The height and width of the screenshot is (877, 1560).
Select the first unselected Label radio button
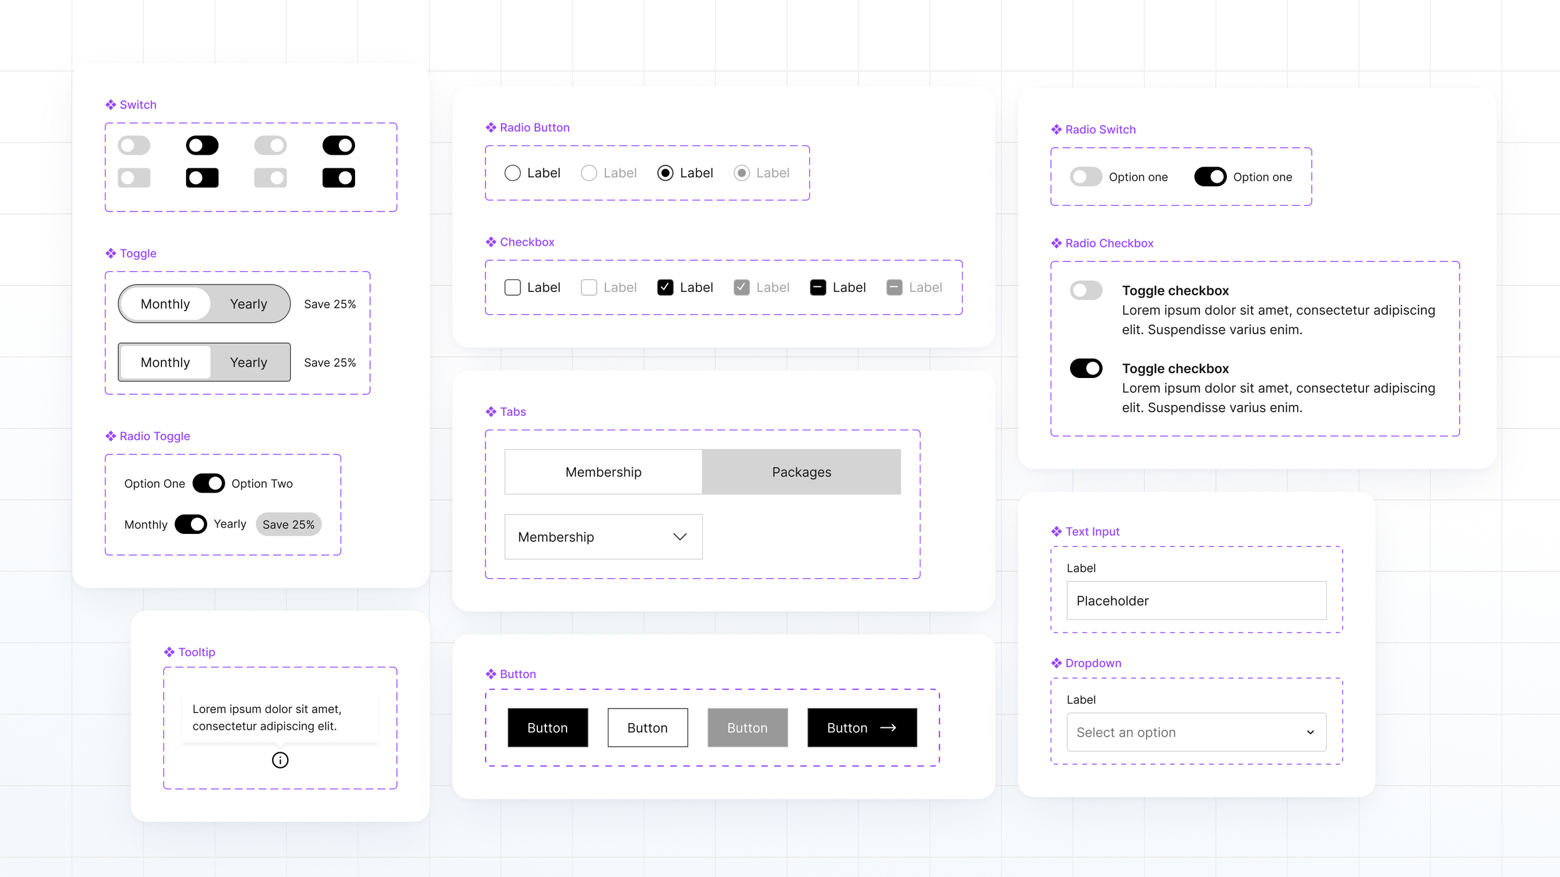tap(512, 173)
